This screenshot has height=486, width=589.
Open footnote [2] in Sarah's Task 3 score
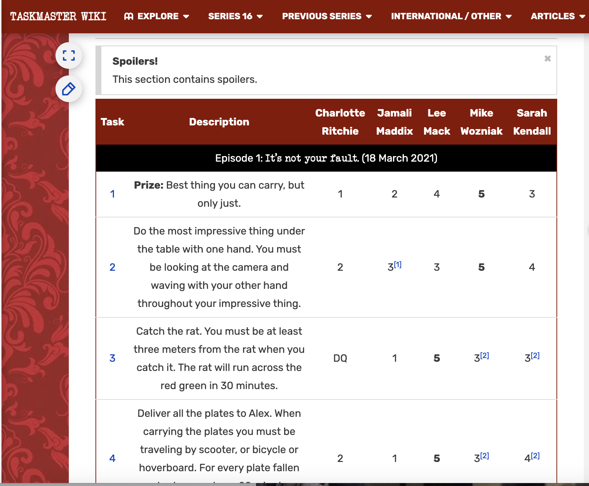(535, 355)
